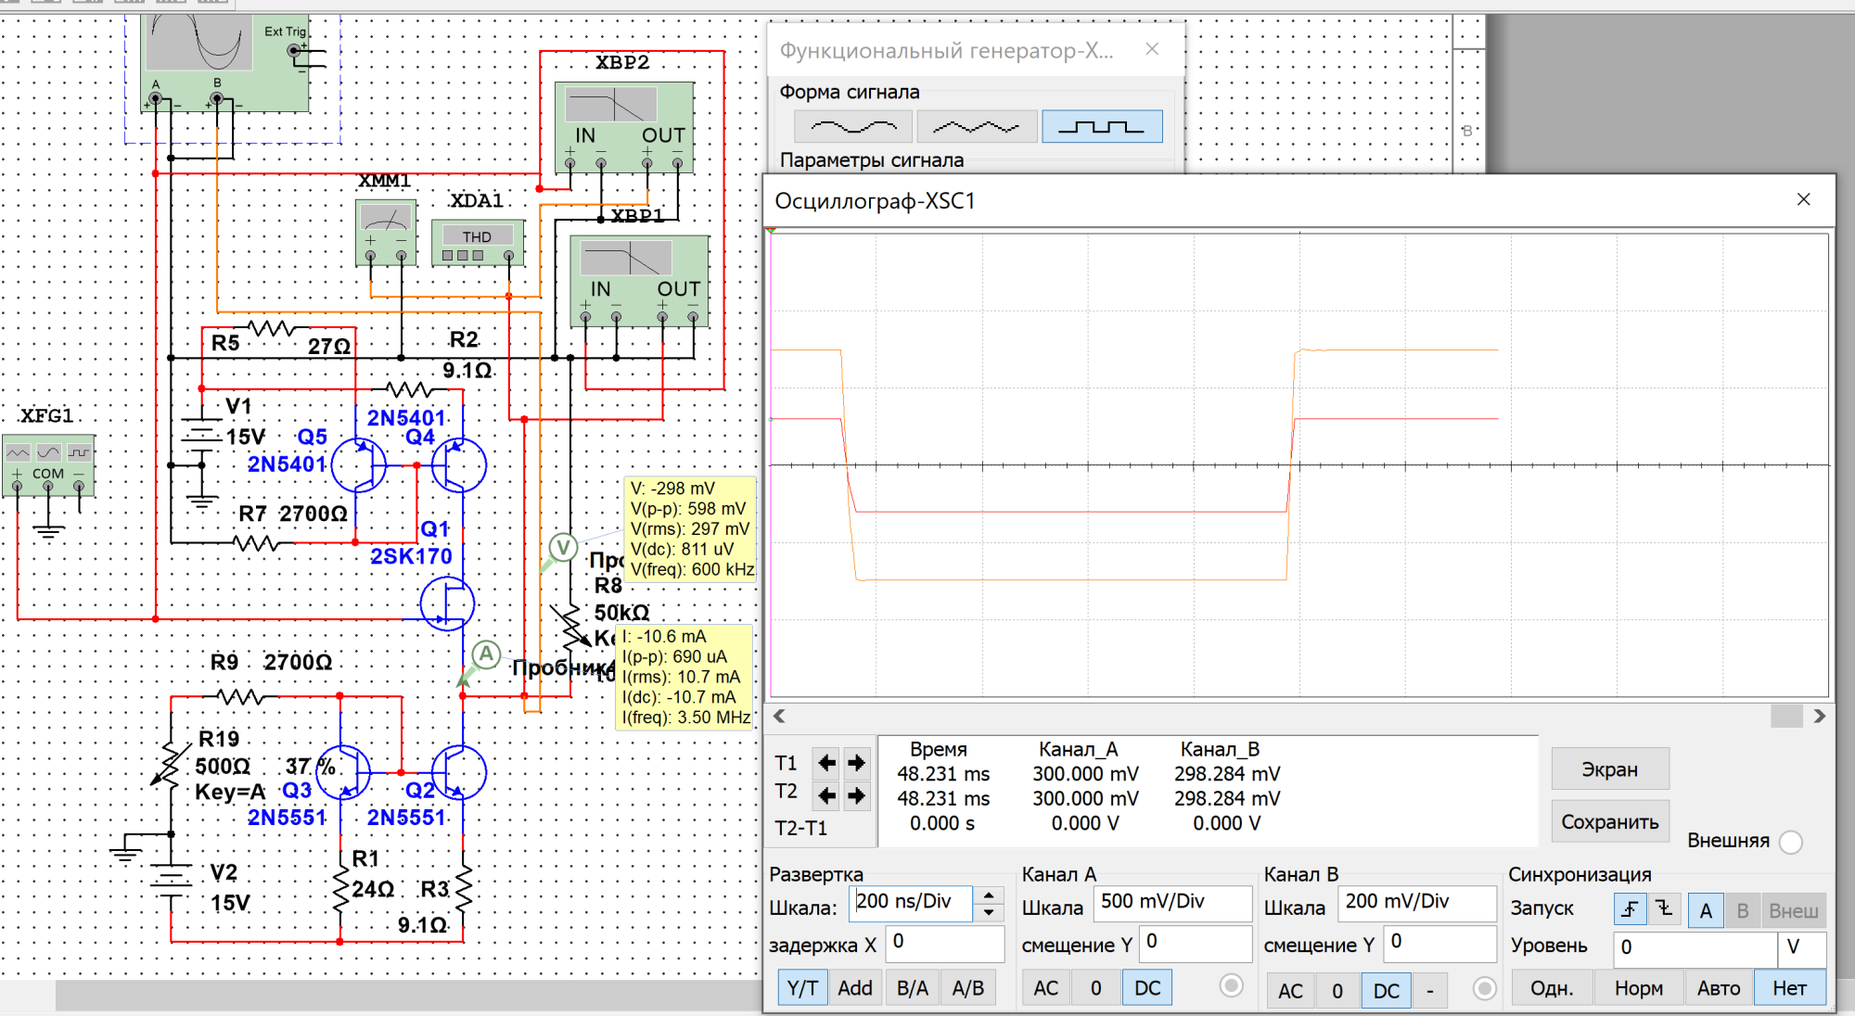Toggle Y/T display mode
This screenshot has height=1016, width=1855.
(802, 988)
